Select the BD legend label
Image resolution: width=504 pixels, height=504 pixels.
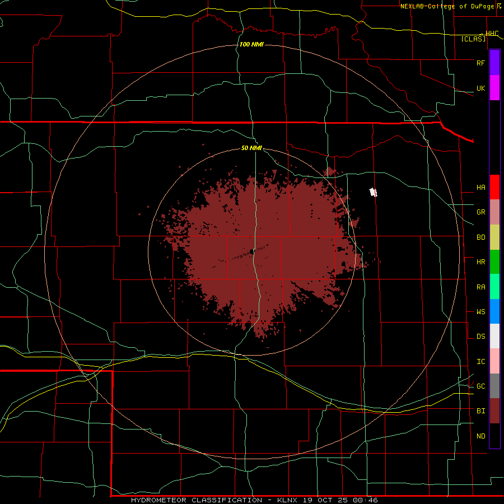point(480,237)
